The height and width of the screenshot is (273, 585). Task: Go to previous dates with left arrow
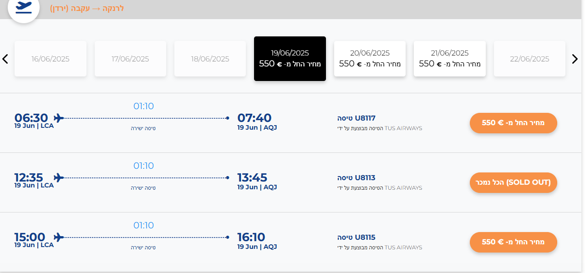click(5, 59)
